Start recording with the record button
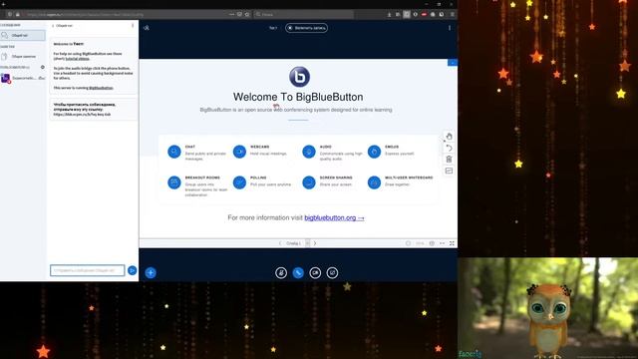This screenshot has width=638, height=359. pos(306,28)
